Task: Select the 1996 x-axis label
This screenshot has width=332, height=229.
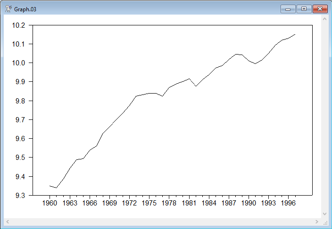Action: tap(289, 203)
